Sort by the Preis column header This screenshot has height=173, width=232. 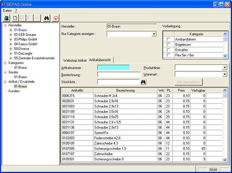[x=181, y=90]
